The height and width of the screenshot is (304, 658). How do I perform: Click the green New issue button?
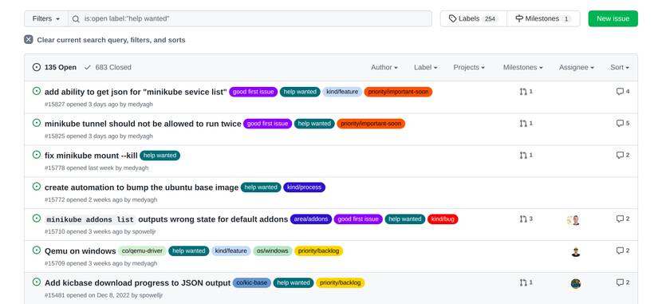click(x=613, y=19)
